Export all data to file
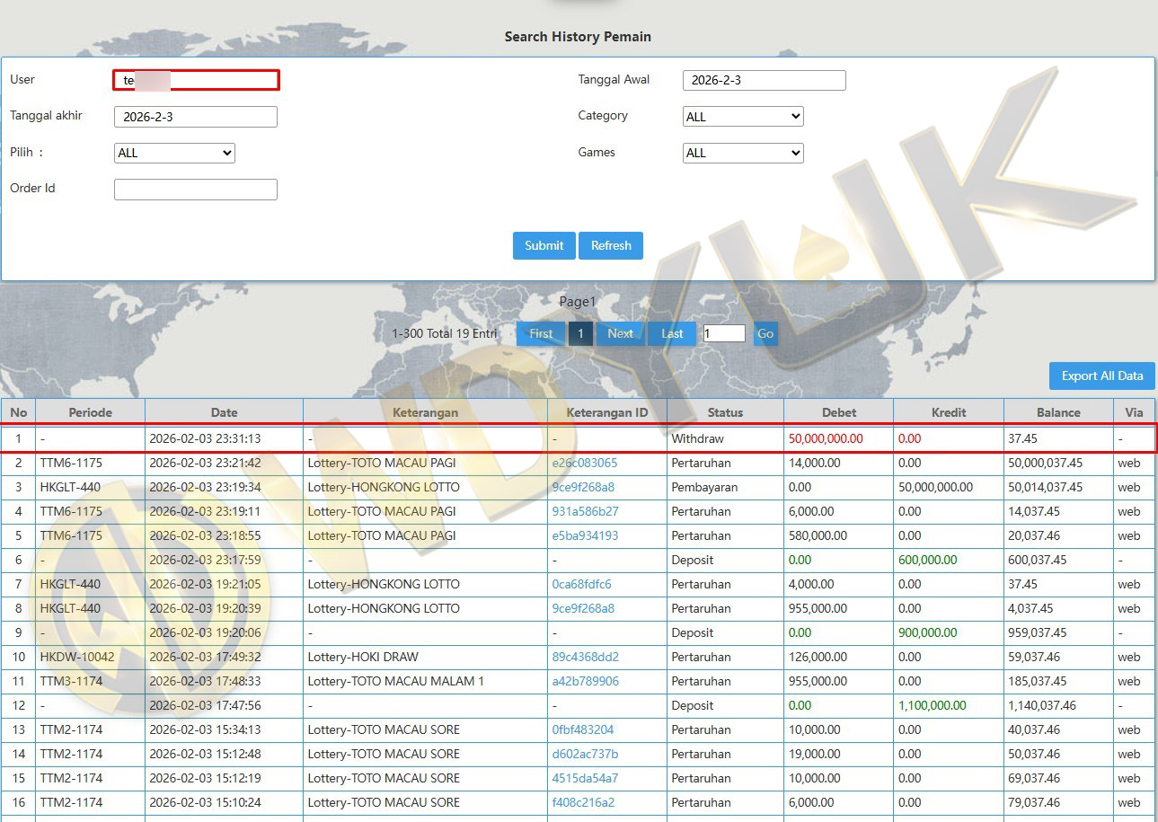This screenshot has width=1158, height=822. [1101, 376]
